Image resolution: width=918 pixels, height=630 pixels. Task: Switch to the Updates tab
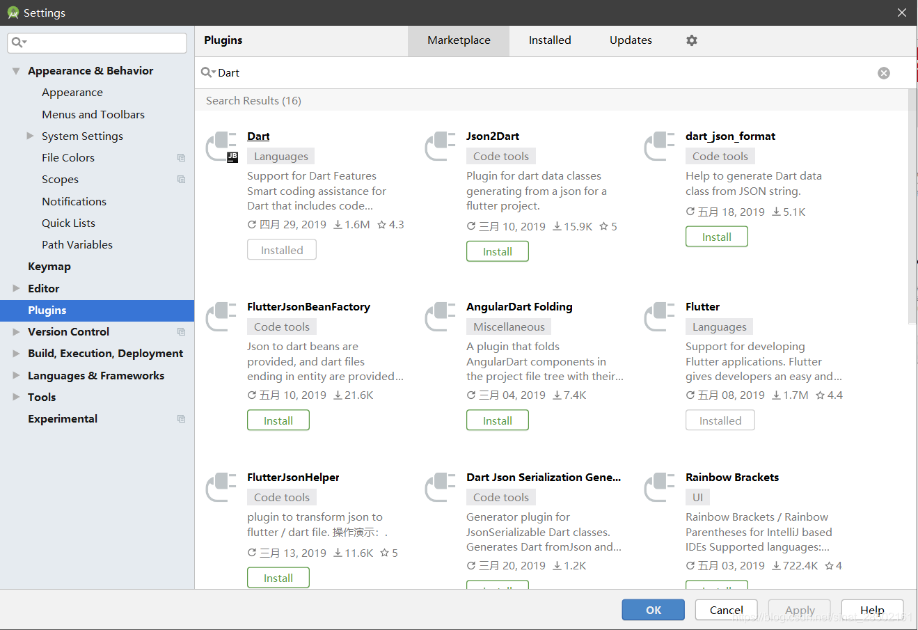(x=631, y=40)
